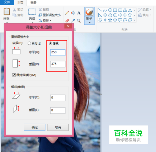Select the Eraser tool
Image resolution: width=156 pixels, height=152 pixels.
(67, 21)
